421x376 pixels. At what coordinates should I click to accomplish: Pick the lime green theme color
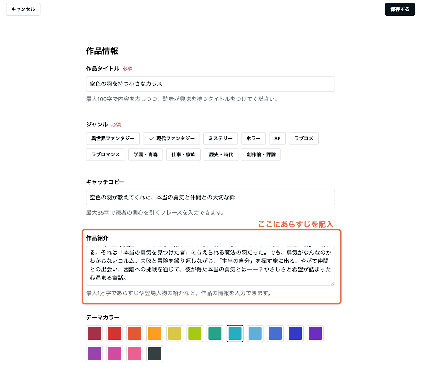(195, 333)
